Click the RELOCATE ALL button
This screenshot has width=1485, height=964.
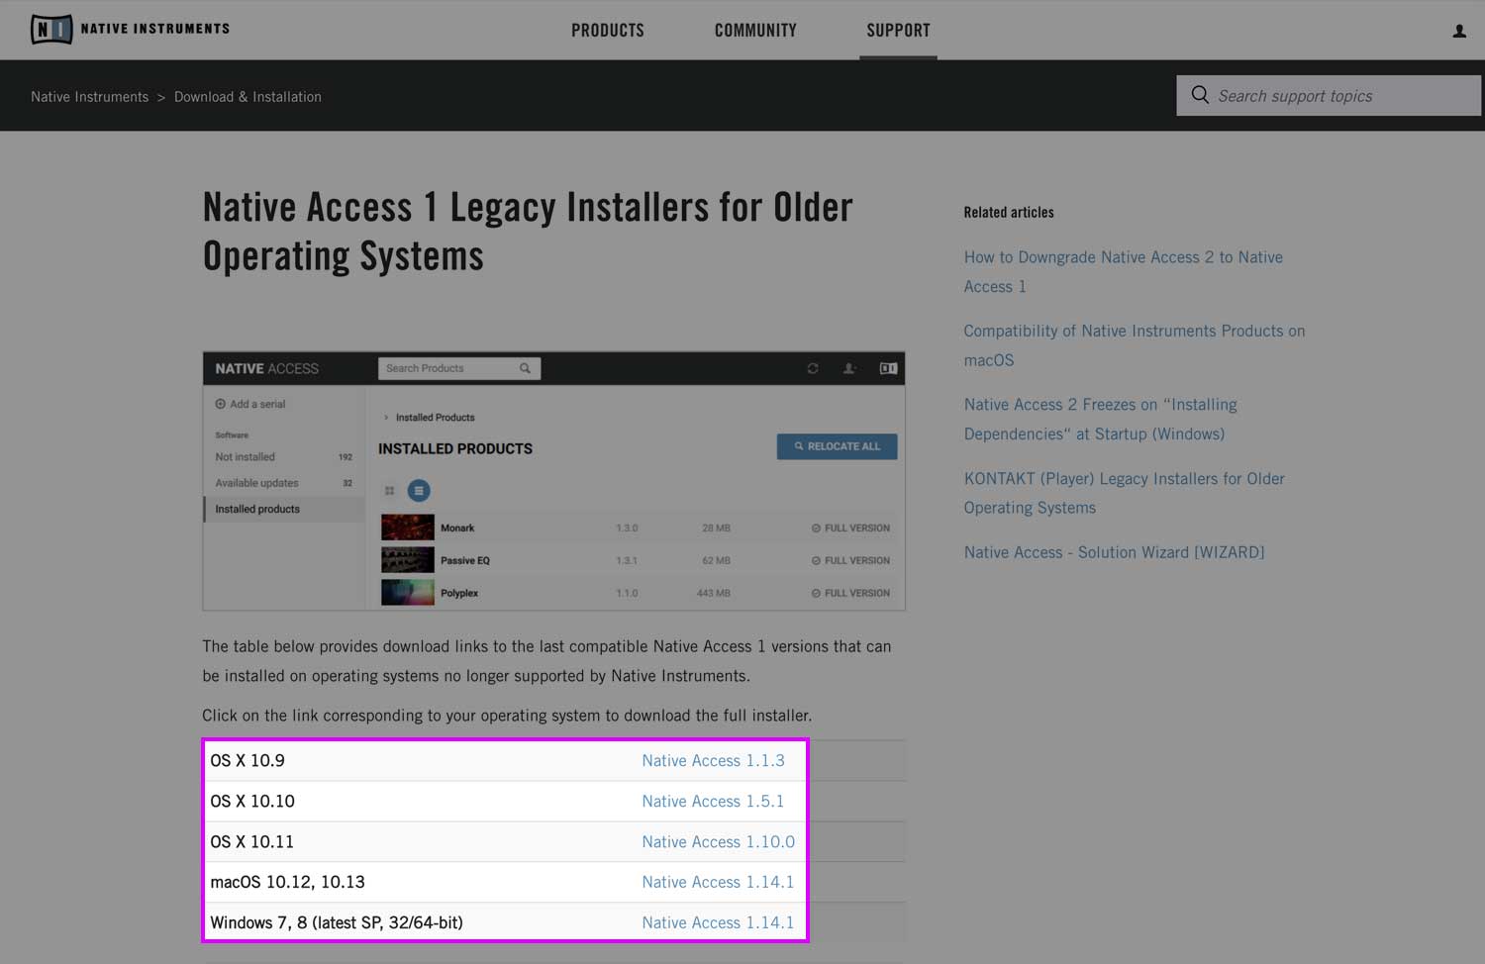837,446
